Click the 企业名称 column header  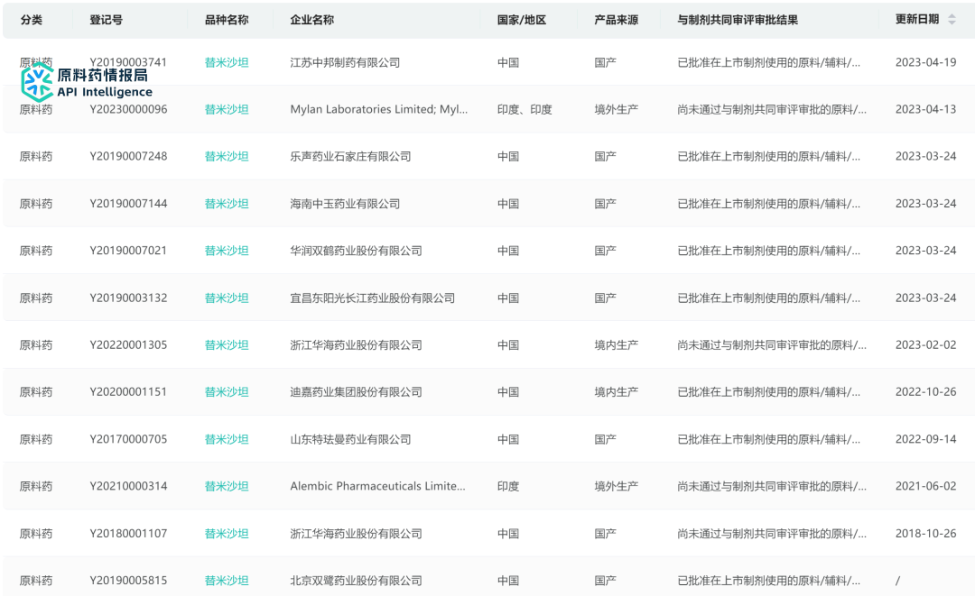click(311, 20)
